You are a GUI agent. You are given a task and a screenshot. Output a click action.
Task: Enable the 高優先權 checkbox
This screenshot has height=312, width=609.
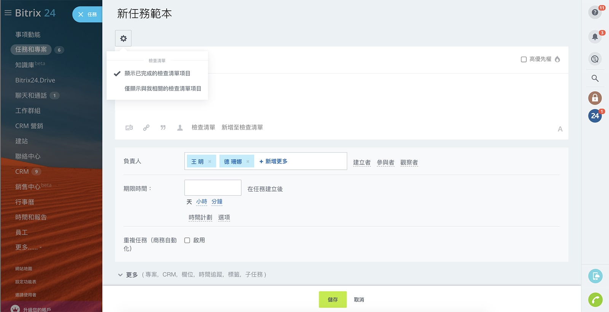[x=524, y=59]
